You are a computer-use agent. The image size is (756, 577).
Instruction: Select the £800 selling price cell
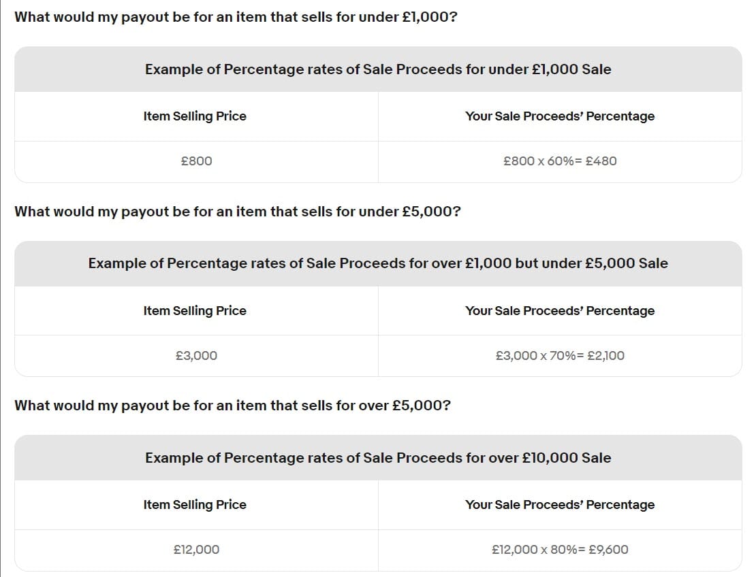click(196, 161)
